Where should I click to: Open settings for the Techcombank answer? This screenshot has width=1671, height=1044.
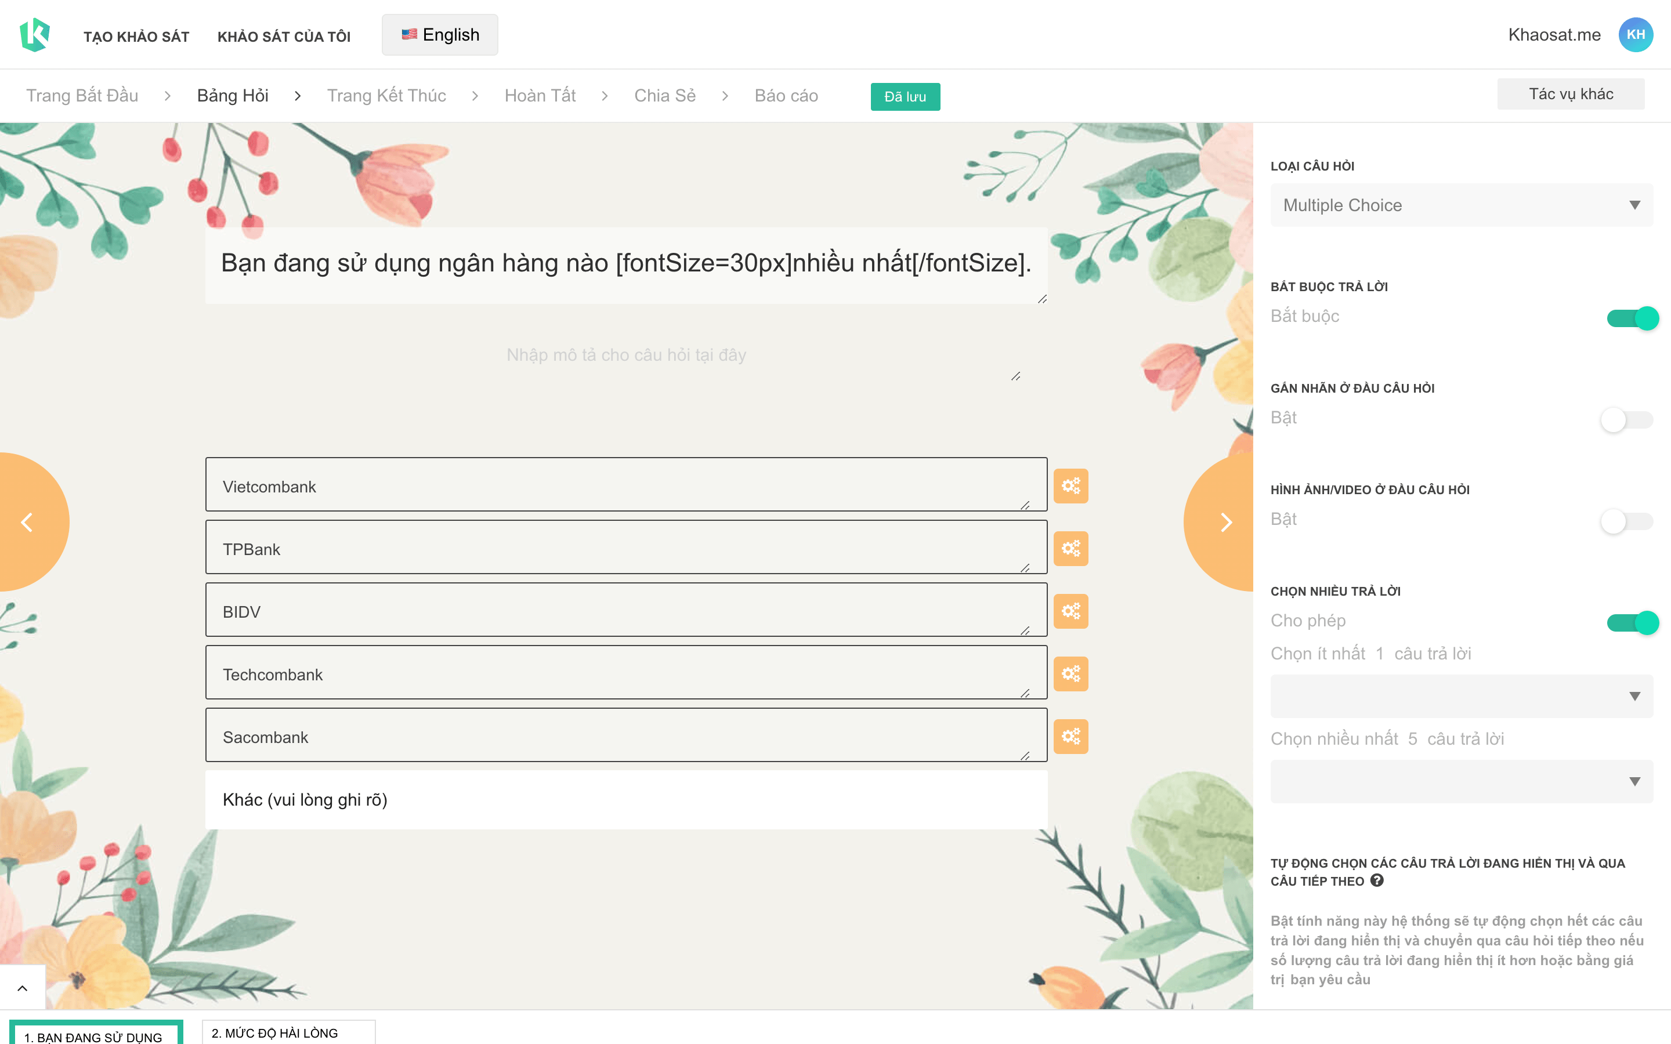coord(1070,674)
